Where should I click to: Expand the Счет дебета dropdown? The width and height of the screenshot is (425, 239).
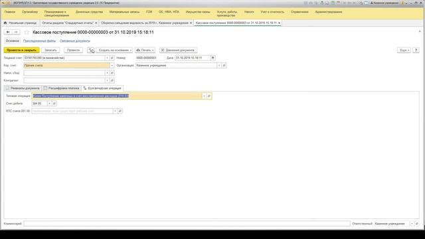pyautogui.click(x=49, y=104)
